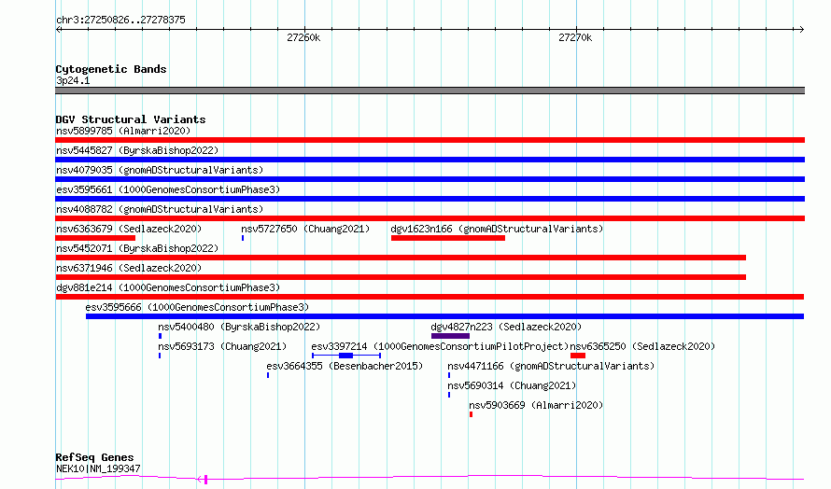831x489 pixels.
Task: Click the nsv6363679 (Sedlazeck2020) label
Action: pos(129,229)
